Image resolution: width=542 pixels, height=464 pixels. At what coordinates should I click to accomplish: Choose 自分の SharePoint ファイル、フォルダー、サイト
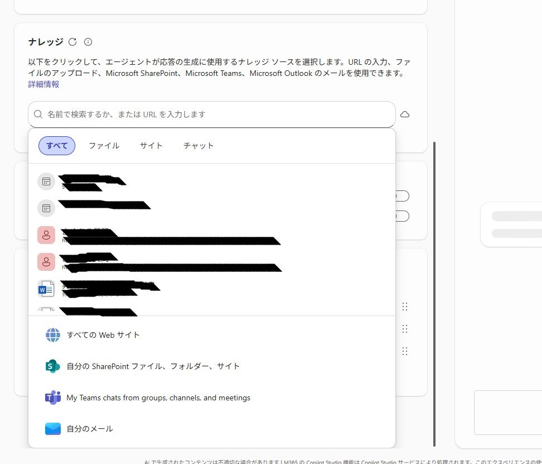211,366
